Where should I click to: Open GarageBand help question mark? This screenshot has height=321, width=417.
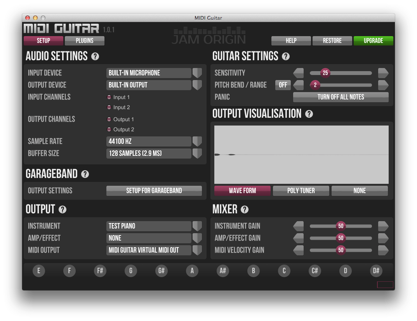(85, 174)
